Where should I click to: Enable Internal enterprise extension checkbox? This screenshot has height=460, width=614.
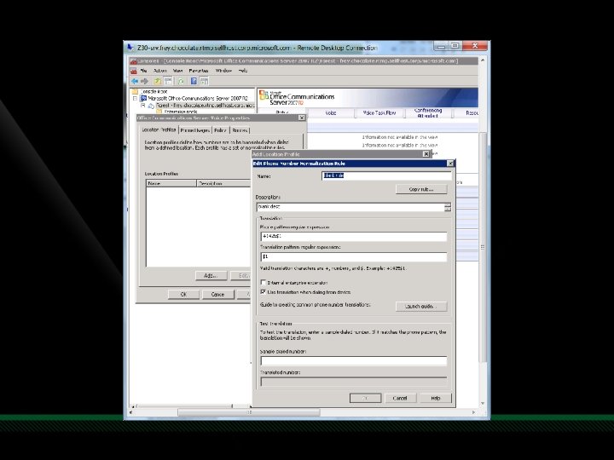[x=264, y=282]
